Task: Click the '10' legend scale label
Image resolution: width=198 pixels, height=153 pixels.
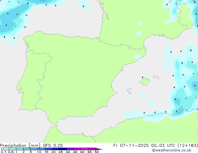Action: 39,152
